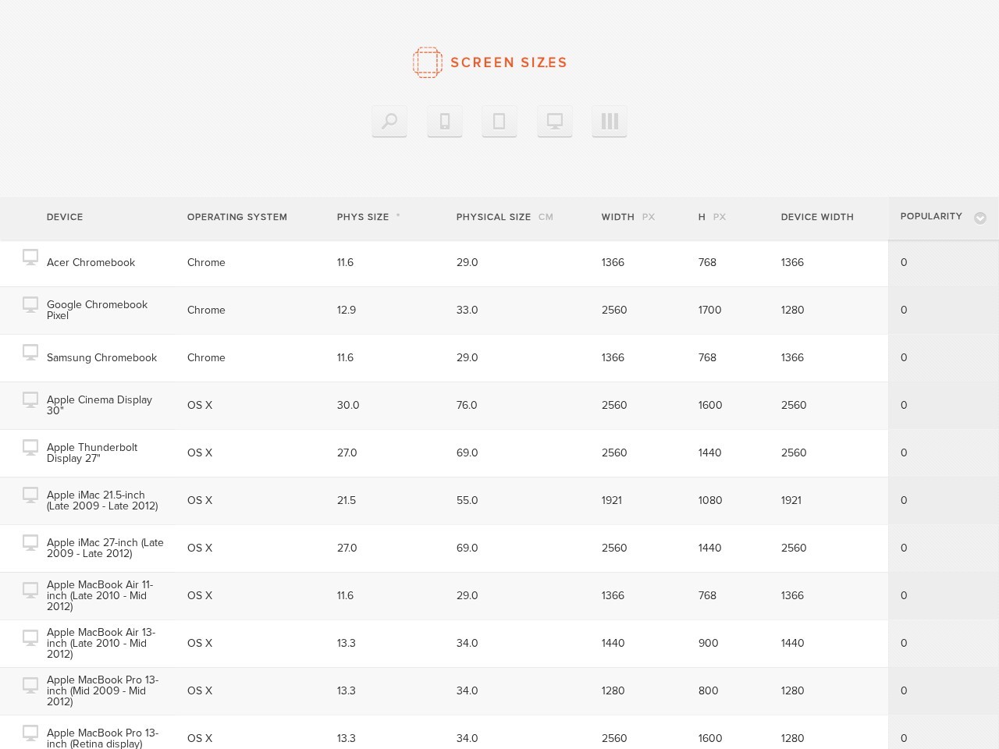
Task: Sort by Device Width column header
Action: (x=817, y=217)
